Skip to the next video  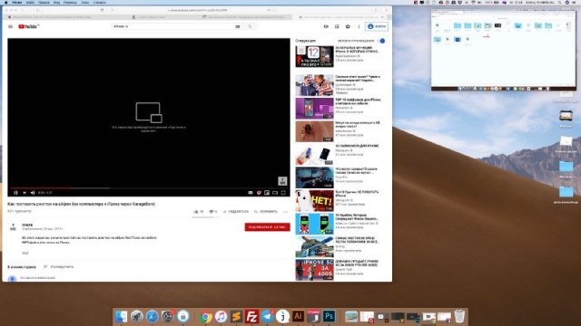click(25, 193)
